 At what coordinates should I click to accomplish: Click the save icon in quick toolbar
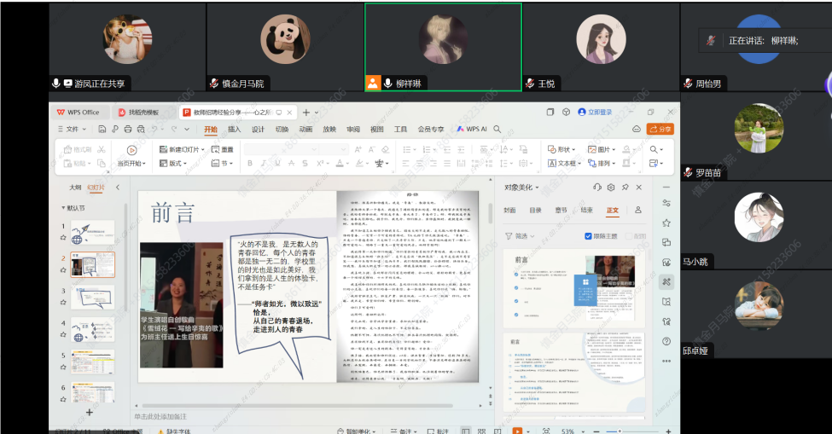coord(102,130)
